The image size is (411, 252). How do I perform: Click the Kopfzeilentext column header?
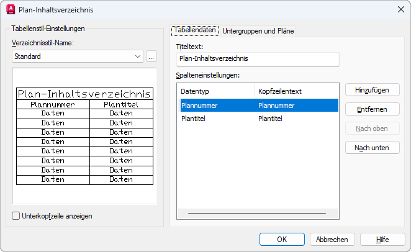click(296, 91)
